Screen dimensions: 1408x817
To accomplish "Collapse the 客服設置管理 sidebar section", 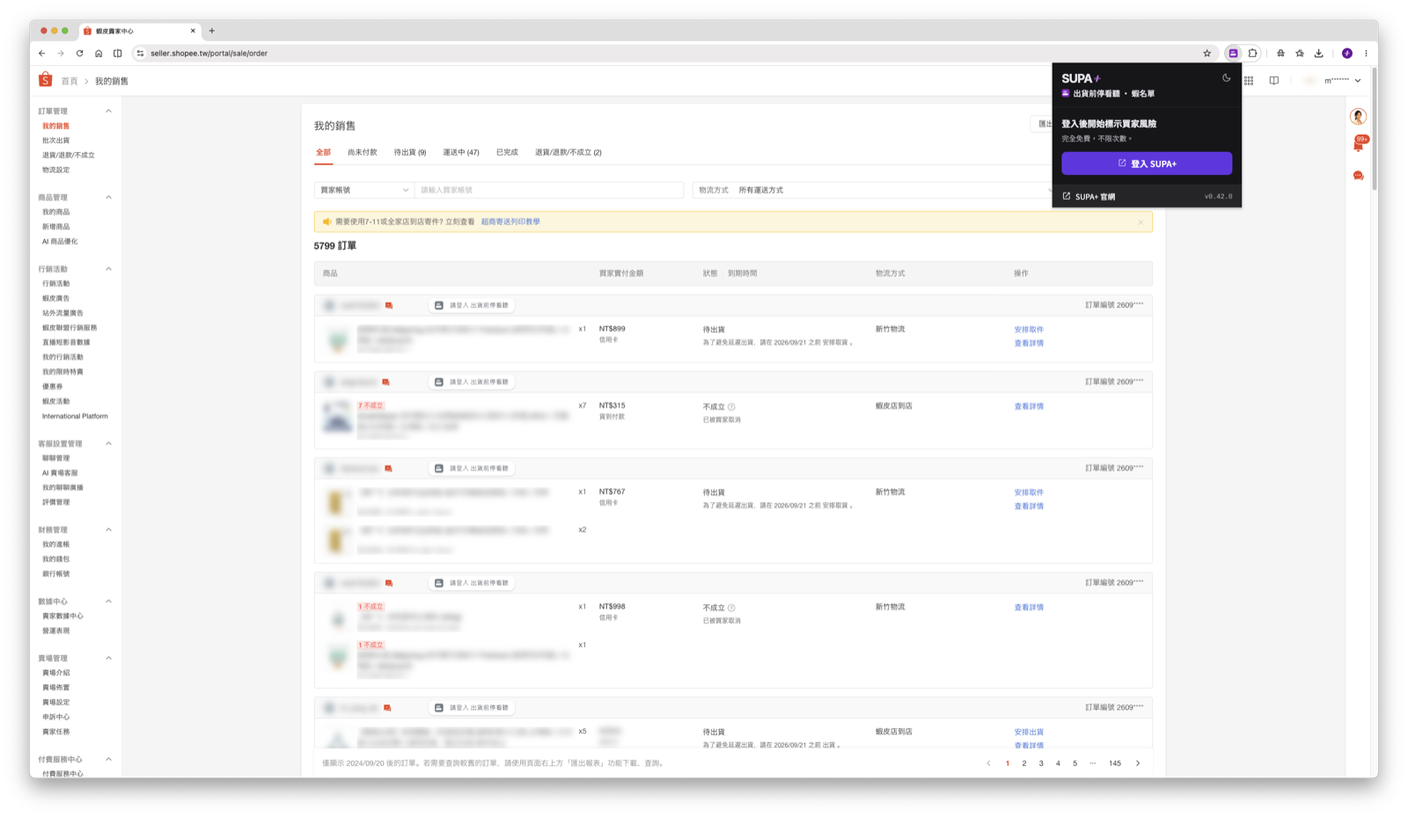I will 108,443.
